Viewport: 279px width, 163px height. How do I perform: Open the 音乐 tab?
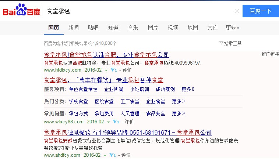(x=133, y=28)
